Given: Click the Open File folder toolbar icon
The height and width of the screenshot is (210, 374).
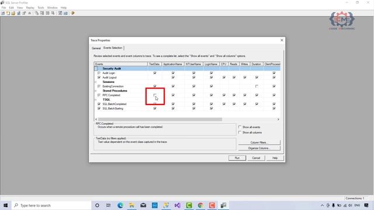Looking at the screenshot, I should (13, 13).
